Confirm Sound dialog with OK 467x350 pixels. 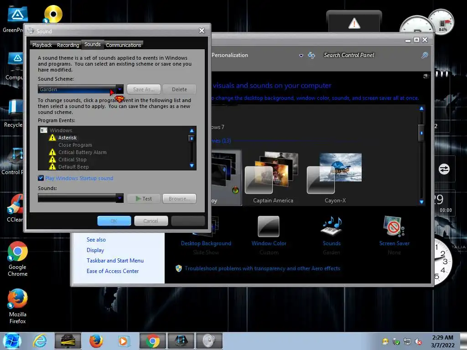click(x=114, y=221)
